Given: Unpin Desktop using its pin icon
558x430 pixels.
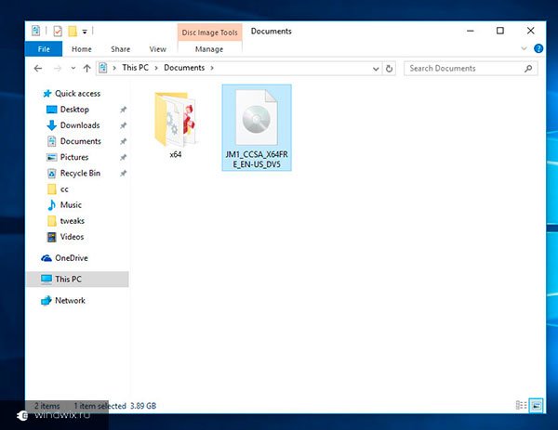Looking at the screenshot, I should click(x=123, y=110).
